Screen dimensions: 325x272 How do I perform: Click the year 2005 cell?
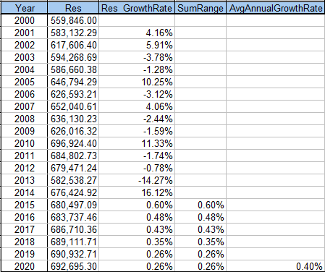25,82
